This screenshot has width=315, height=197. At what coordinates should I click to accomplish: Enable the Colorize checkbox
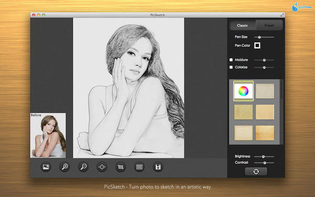(x=231, y=67)
